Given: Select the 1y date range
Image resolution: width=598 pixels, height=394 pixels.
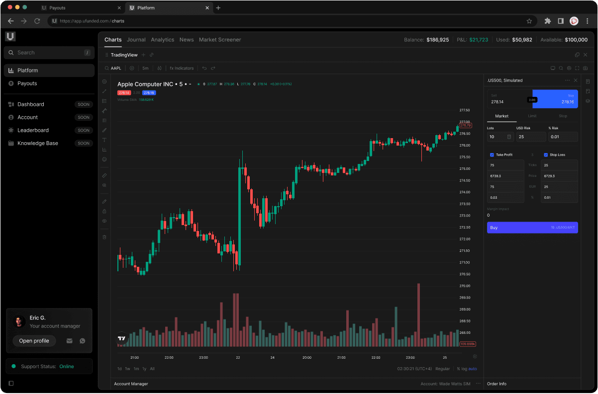Looking at the screenshot, I should 144,369.
